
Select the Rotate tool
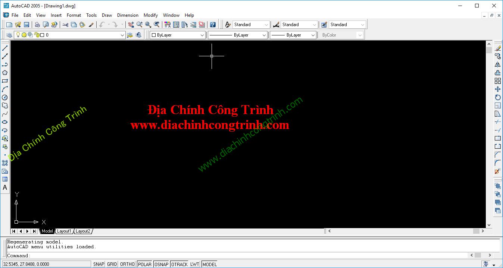(x=498, y=97)
